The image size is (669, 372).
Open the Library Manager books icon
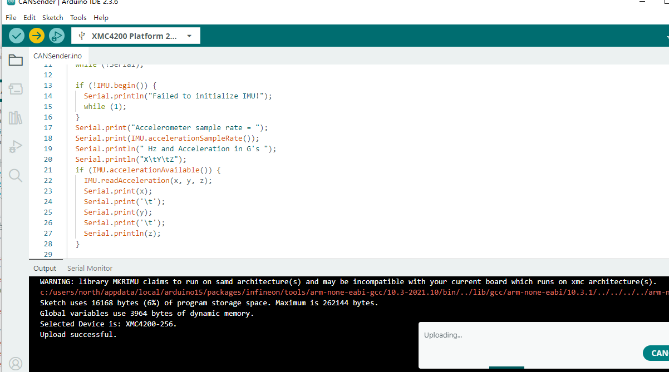coord(16,118)
